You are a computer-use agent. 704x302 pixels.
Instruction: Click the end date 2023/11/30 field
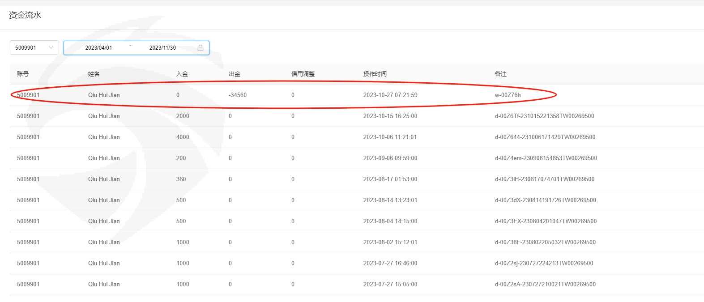[162, 48]
